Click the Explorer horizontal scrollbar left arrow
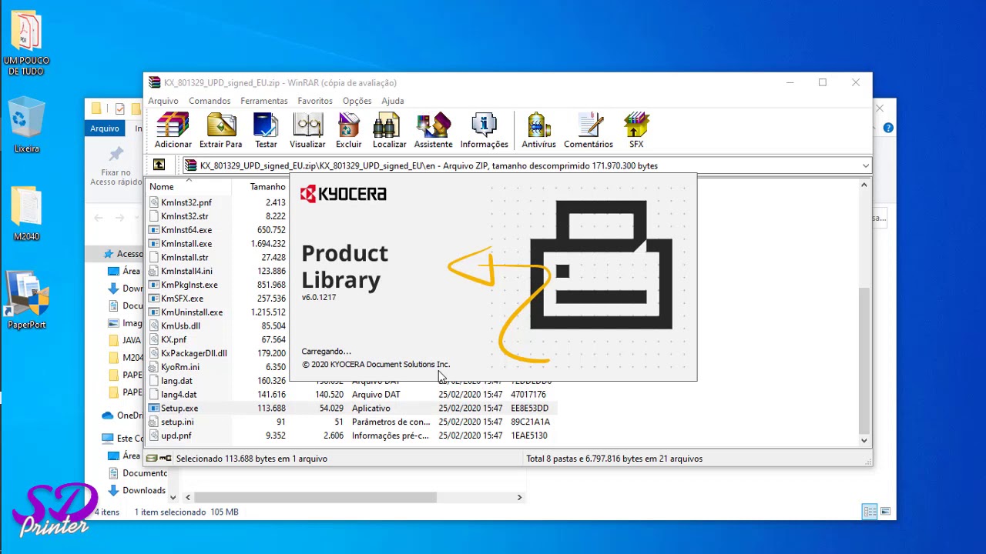This screenshot has height=554, width=986. 187,497
